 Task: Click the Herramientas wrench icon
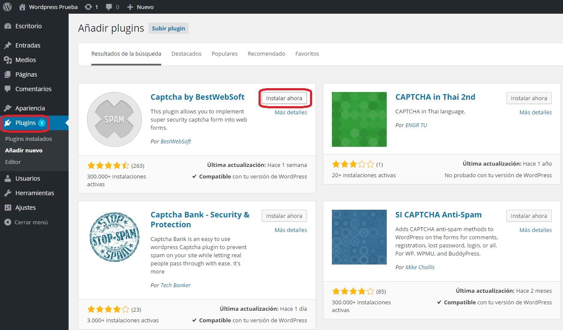[x=7, y=193]
